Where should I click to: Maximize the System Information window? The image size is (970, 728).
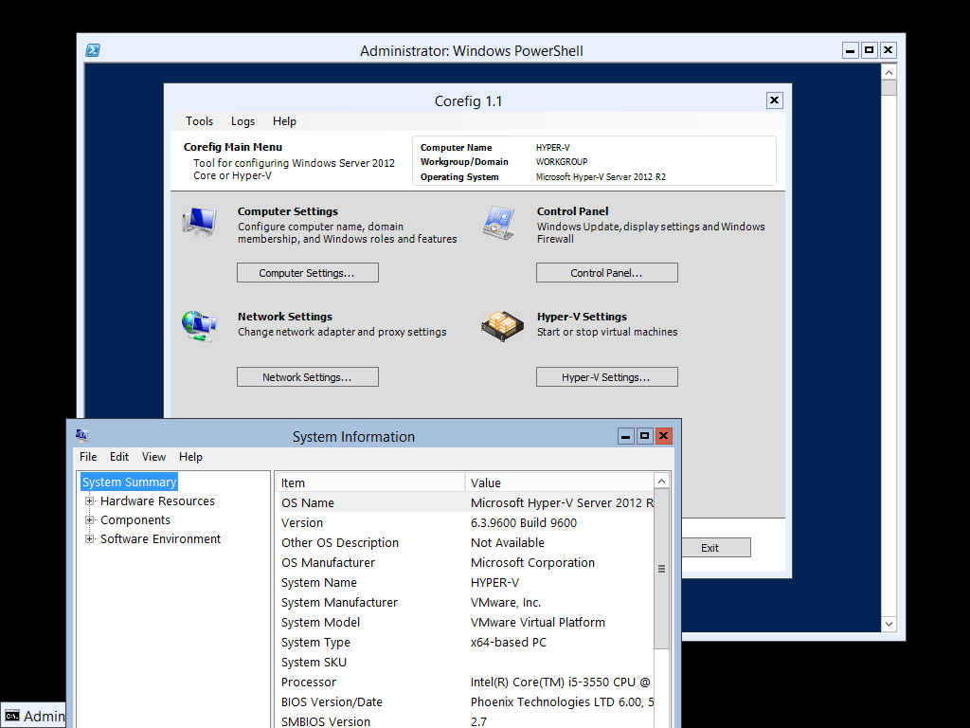[644, 436]
